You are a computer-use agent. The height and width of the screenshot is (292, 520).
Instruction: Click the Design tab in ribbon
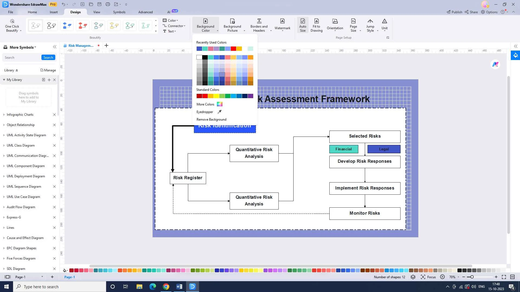[x=75, y=12]
